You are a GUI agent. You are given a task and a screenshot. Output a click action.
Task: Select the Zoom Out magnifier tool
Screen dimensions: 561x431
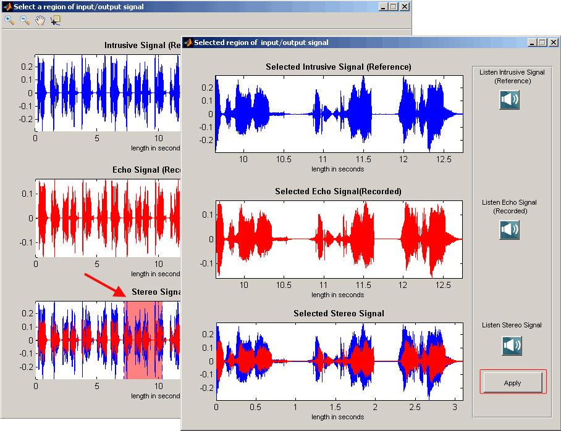[25, 20]
